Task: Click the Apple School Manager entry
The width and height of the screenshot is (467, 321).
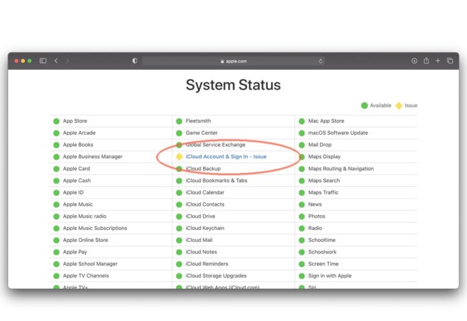Action: click(90, 264)
